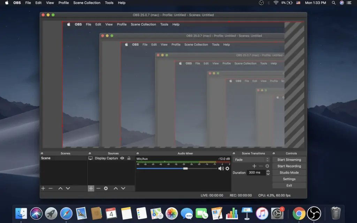The image size is (357, 223).
Task: Add a new source with plus icon
Action: point(91,188)
